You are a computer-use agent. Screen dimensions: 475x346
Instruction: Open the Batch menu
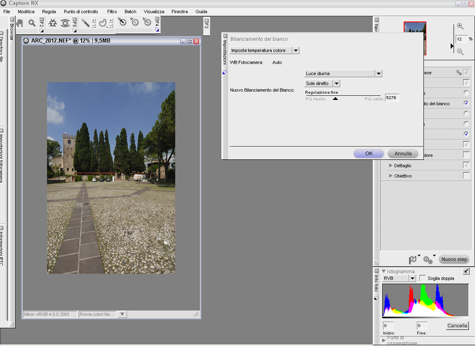130,12
